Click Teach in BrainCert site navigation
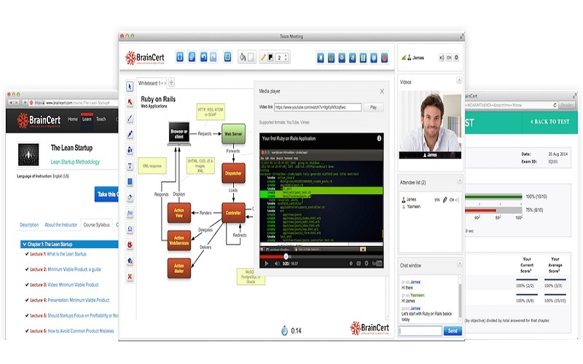Screen dimensions: 583x364 point(101,119)
